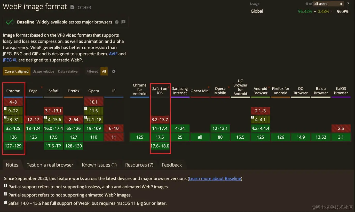
Task: Follow the JPEG XL link
Action: [10, 60]
